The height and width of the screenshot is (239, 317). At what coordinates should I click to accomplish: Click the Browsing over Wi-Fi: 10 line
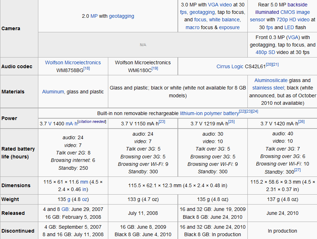(283, 164)
